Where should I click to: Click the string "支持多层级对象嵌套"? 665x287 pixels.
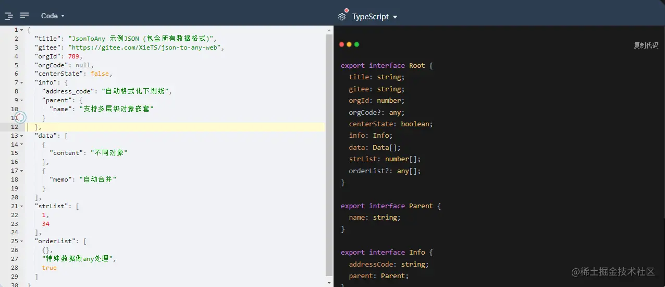click(x=117, y=109)
